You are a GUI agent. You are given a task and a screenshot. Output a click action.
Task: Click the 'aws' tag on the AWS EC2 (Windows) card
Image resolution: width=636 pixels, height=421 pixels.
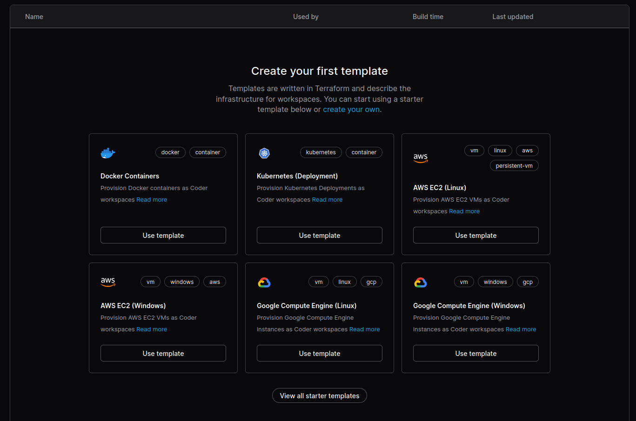coord(214,282)
